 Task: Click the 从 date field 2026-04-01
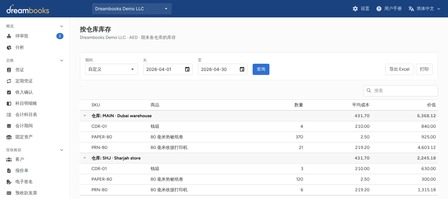click(x=168, y=69)
